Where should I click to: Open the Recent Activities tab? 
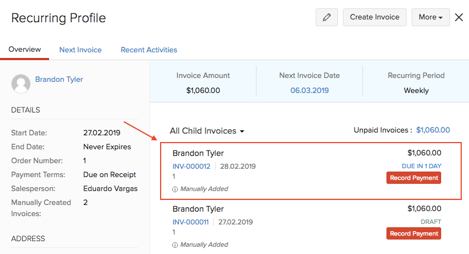pyautogui.click(x=149, y=50)
